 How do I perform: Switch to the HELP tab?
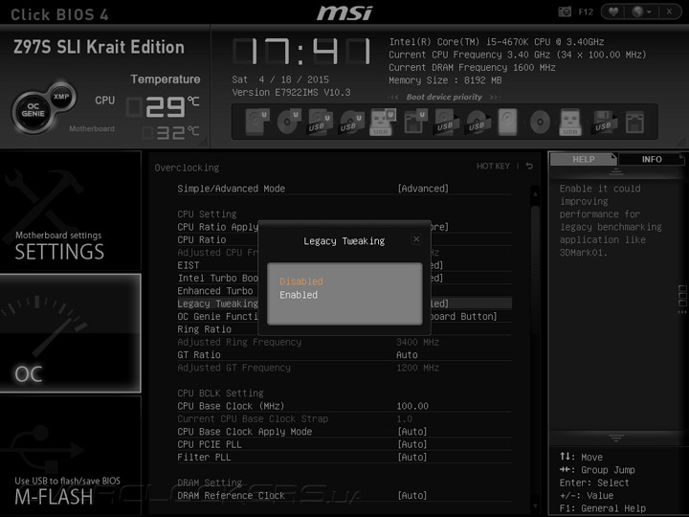pos(584,159)
